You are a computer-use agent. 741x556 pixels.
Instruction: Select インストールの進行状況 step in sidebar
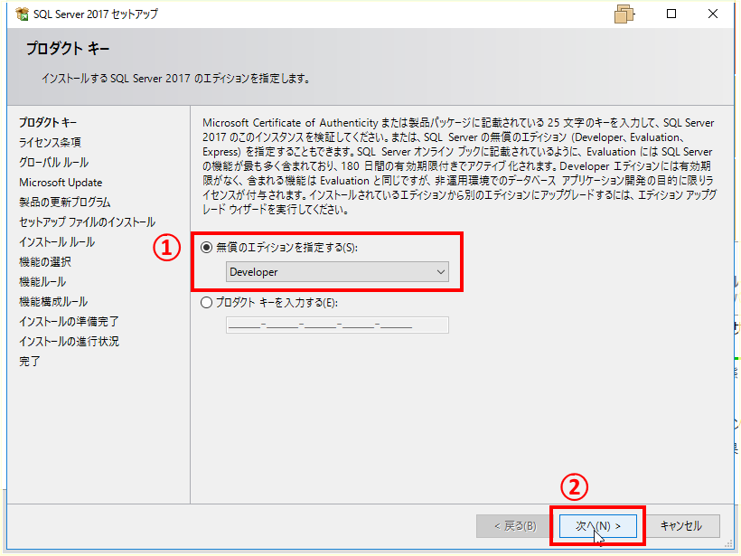point(69,342)
